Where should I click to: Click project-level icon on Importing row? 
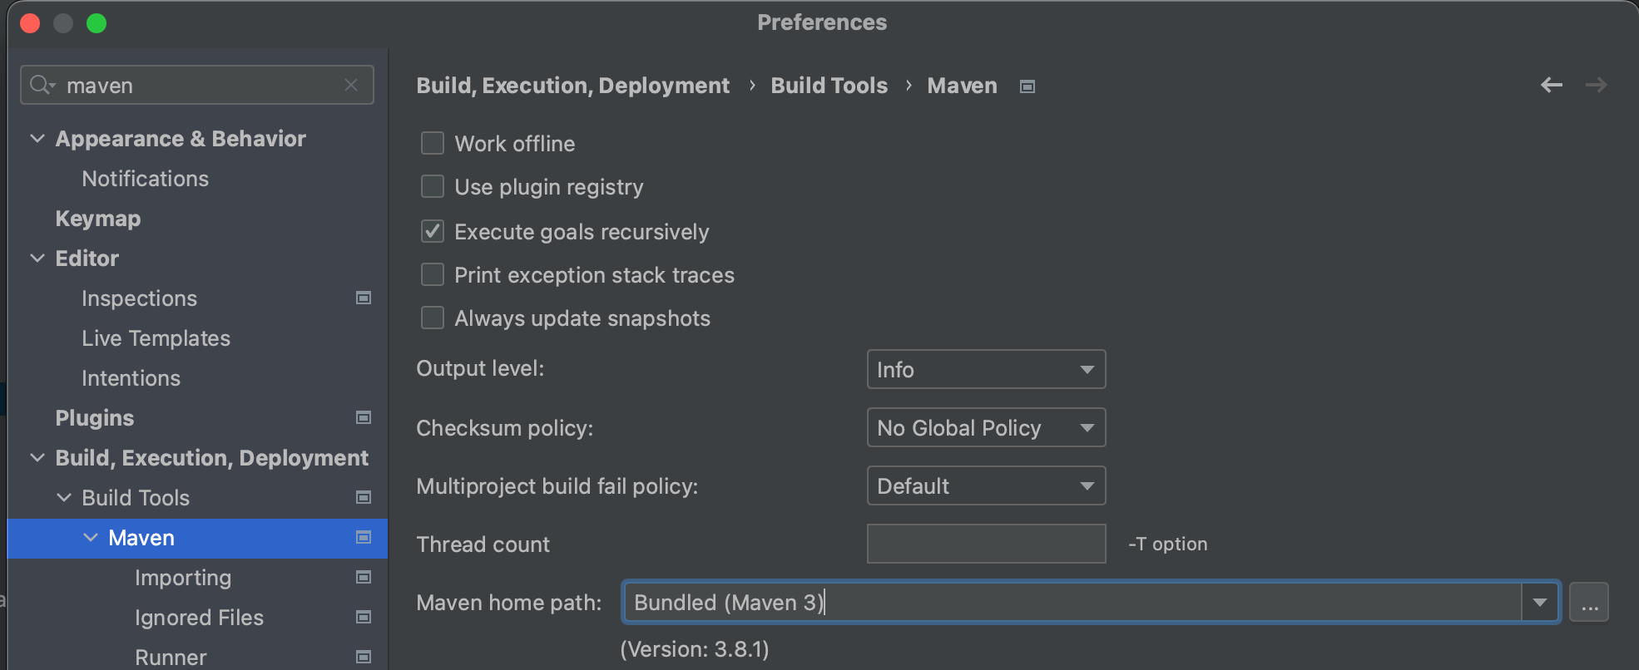(x=364, y=577)
